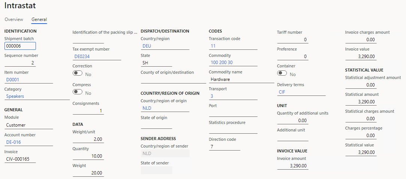The width and height of the screenshot is (406, 179).
Task: Click the INVOICE VALUE section heading
Action: (292, 151)
